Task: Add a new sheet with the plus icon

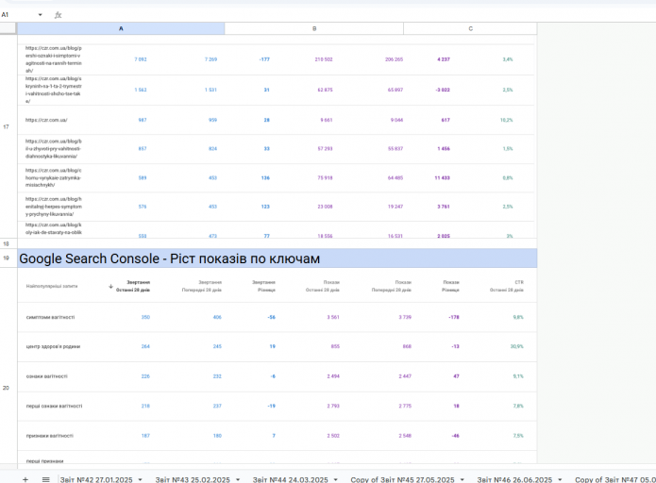Action: coord(25,479)
